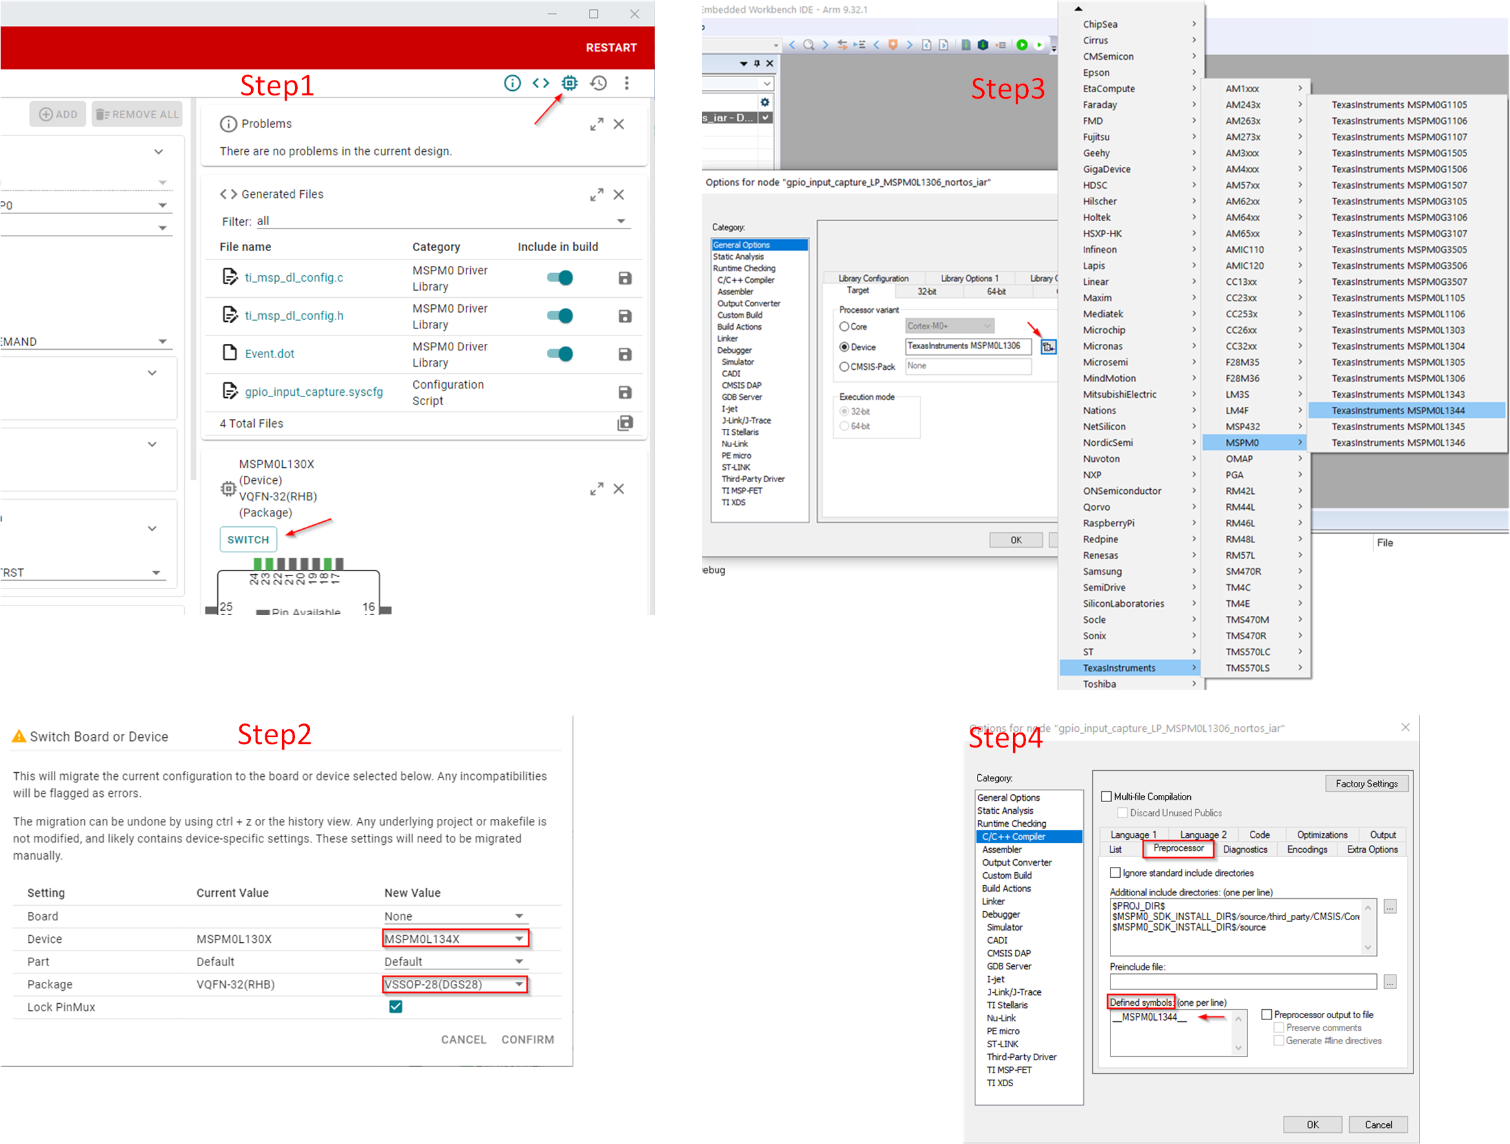Open the three-dot more options menu
The width and height of the screenshot is (1510, 1144).
pos(627,83)
